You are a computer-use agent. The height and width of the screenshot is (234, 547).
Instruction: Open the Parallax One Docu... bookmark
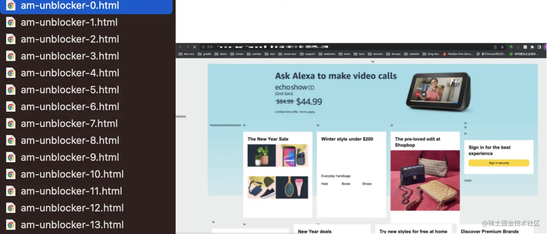tap(458, 54)
